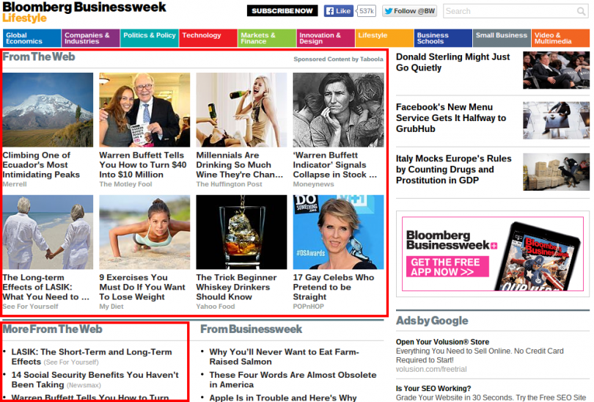Open 'Warren Buffett Indicator Signals Collapse' headline
The image size is (594, 402).
coord(335,165)
